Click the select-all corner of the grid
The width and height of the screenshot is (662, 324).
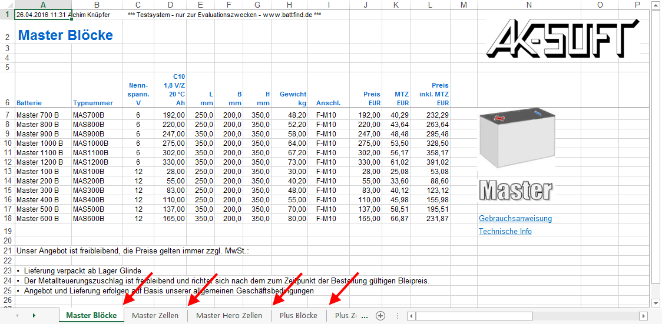(x=7, y=5)
